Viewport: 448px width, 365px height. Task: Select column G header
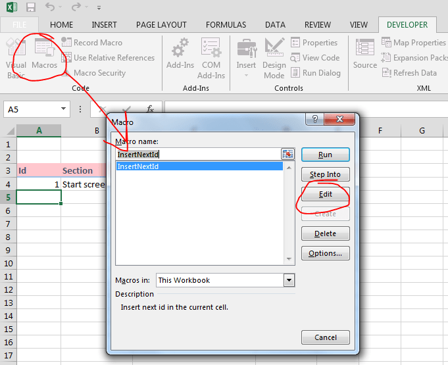pos(422,130)
